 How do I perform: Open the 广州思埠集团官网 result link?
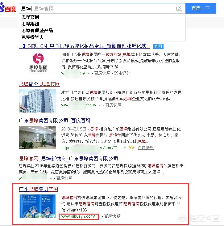38,189
